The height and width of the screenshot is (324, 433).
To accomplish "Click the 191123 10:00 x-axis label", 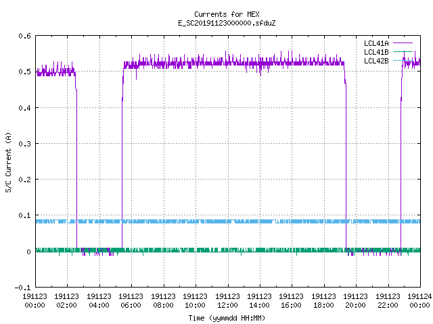I will pos(195,301).
